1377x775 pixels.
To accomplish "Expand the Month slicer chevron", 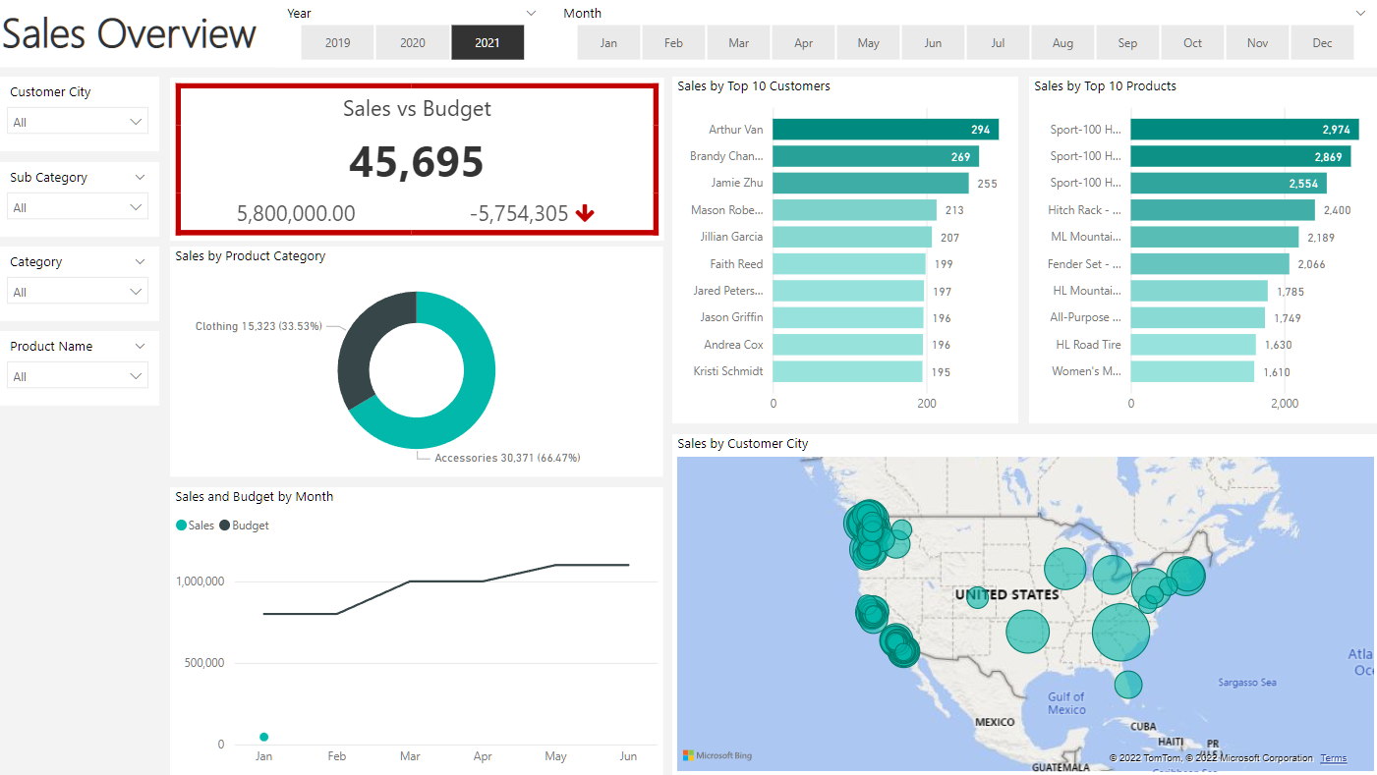I will click(1361, 14).
